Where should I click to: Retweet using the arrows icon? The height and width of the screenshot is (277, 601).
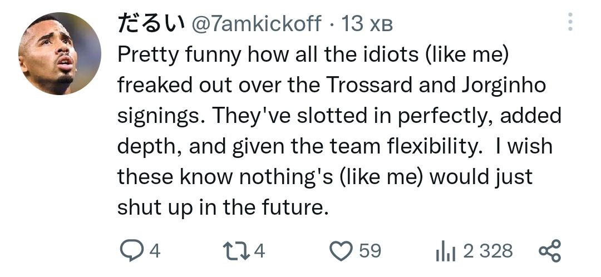coord(237,250)
